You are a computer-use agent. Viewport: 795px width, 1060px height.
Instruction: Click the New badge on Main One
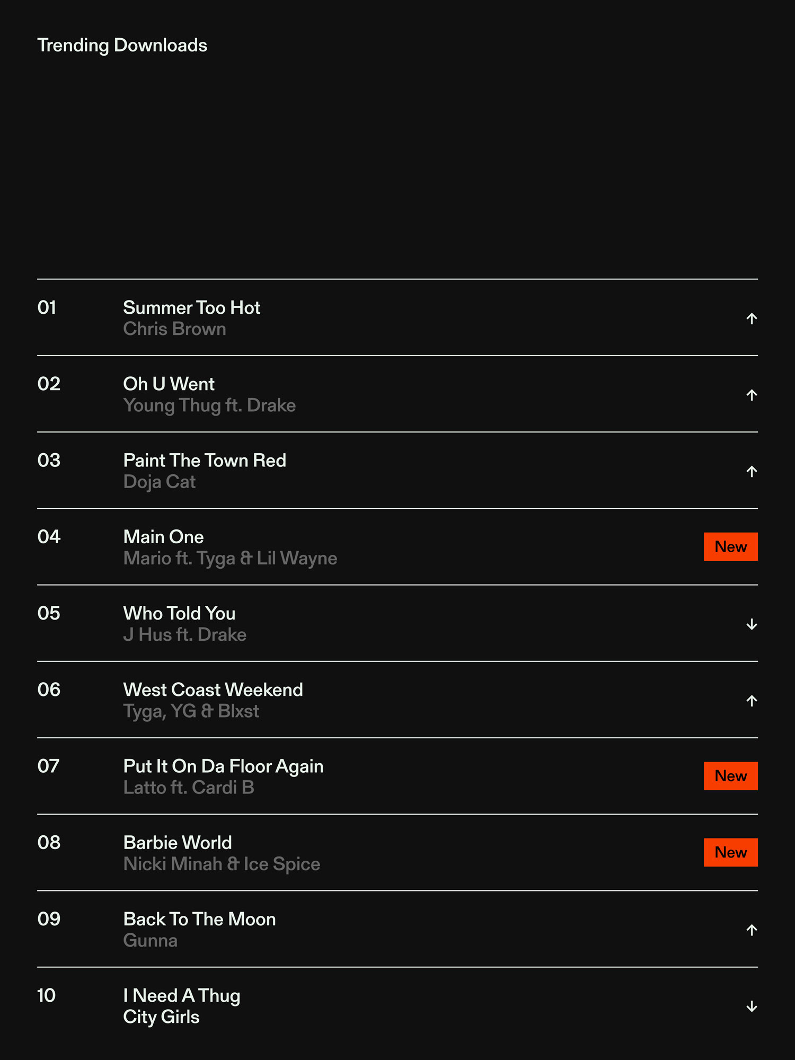[730, 546]
